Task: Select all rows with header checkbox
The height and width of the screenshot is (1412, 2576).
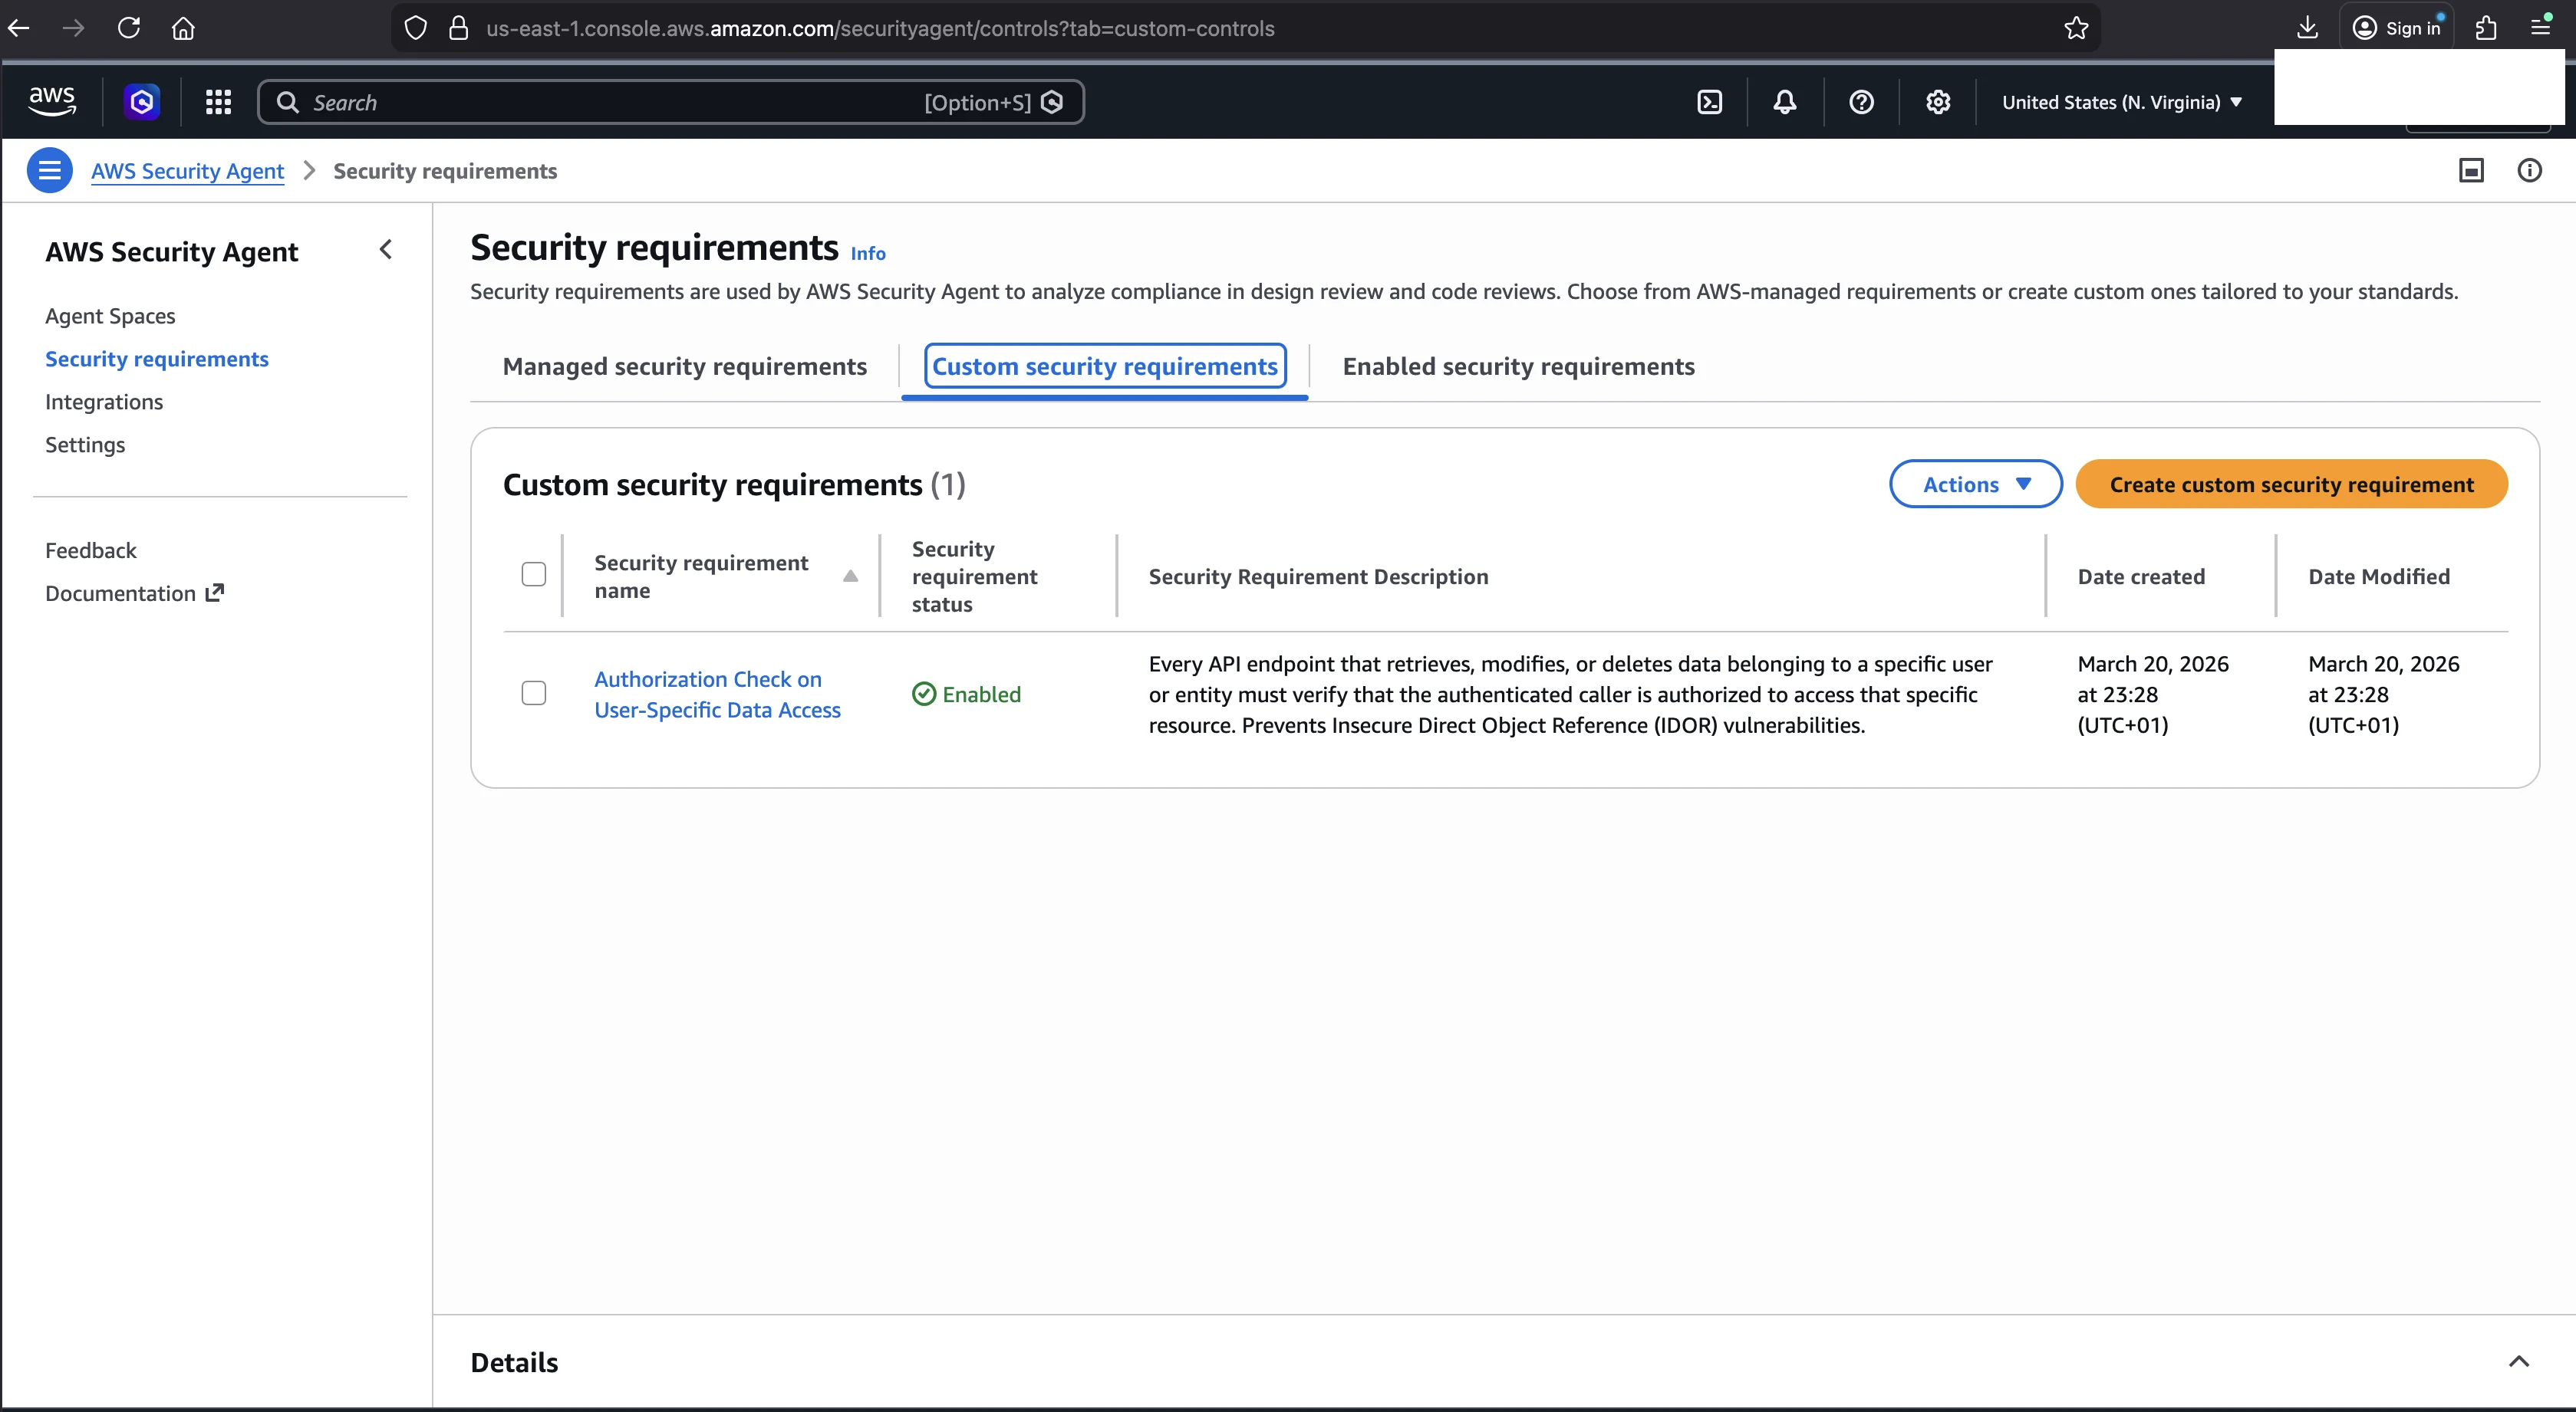Action: [x=534, y=573]
